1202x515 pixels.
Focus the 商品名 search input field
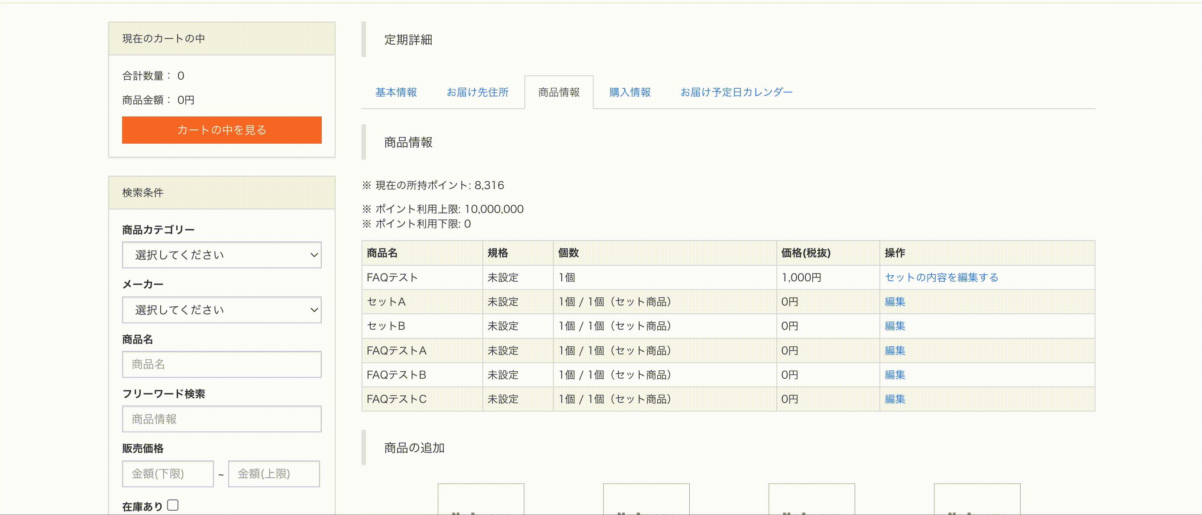click(x=222, y=364)
